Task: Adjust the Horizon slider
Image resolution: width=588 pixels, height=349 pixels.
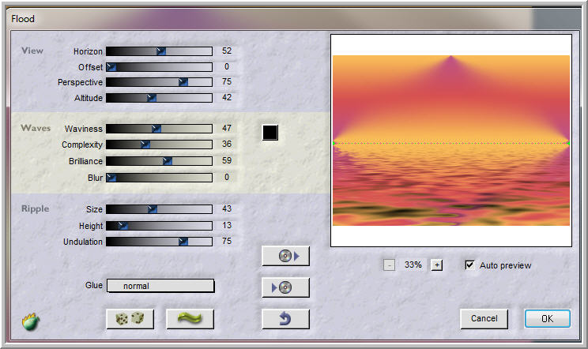Action: point(159,51)
